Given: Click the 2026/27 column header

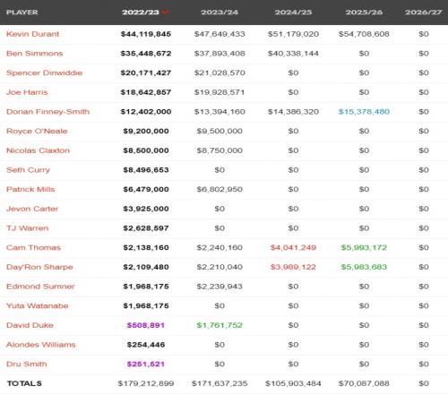Looking at the screenshot, I should pyautogui.click(x=424, y=13).
